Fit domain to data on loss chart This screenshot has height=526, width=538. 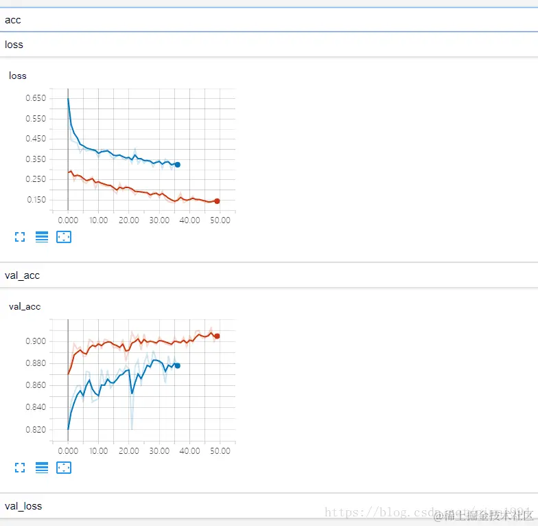pos(64,237)
